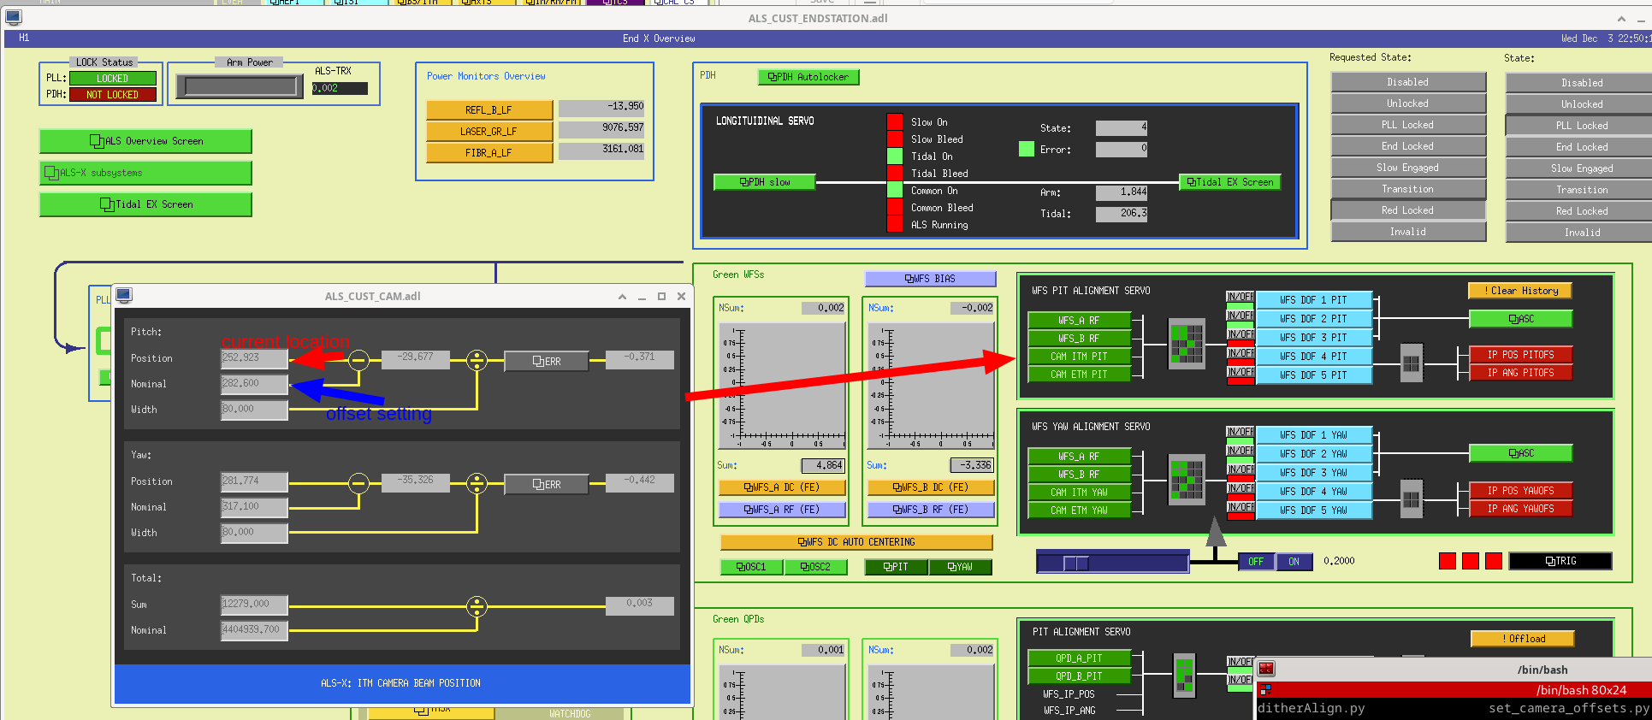Select End Locked under Requested State

(1407, 146)
